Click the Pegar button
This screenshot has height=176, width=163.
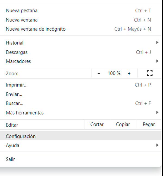tap(149, 124)
